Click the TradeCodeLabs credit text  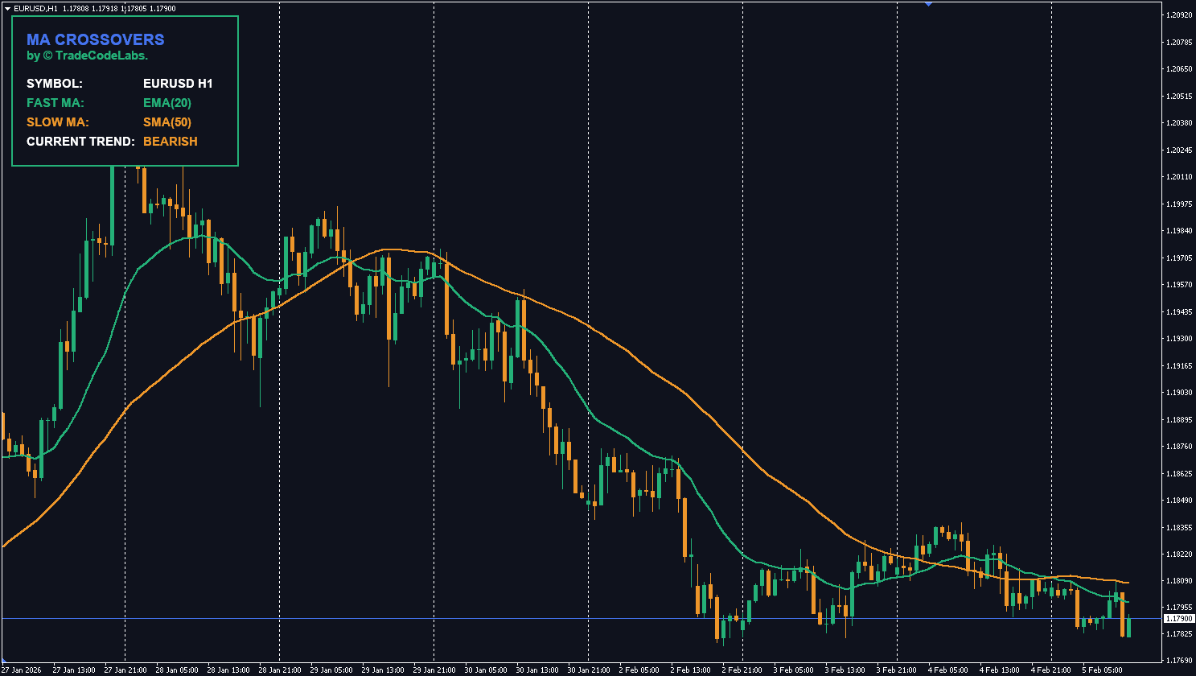(87, 56)
